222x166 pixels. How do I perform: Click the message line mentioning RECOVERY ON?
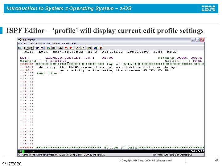tap(115, 70)
